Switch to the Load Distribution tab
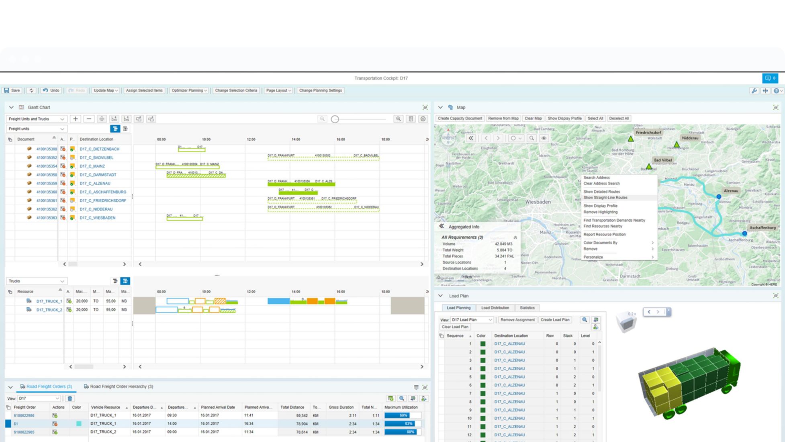This screenshot has height=442, width=785. [x=495, y=308]
